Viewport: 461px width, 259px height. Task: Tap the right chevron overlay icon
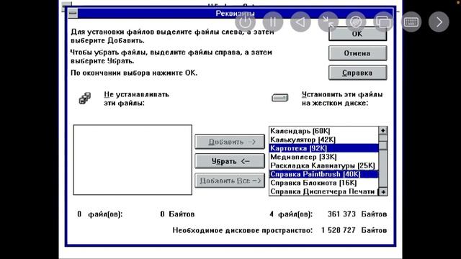point(439,22)
